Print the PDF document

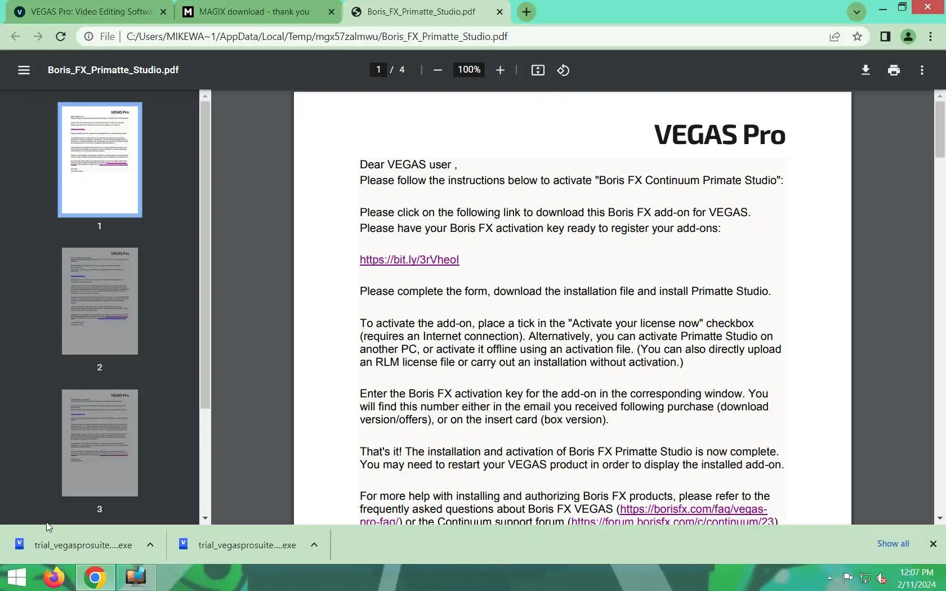click(x=894, y=70)
